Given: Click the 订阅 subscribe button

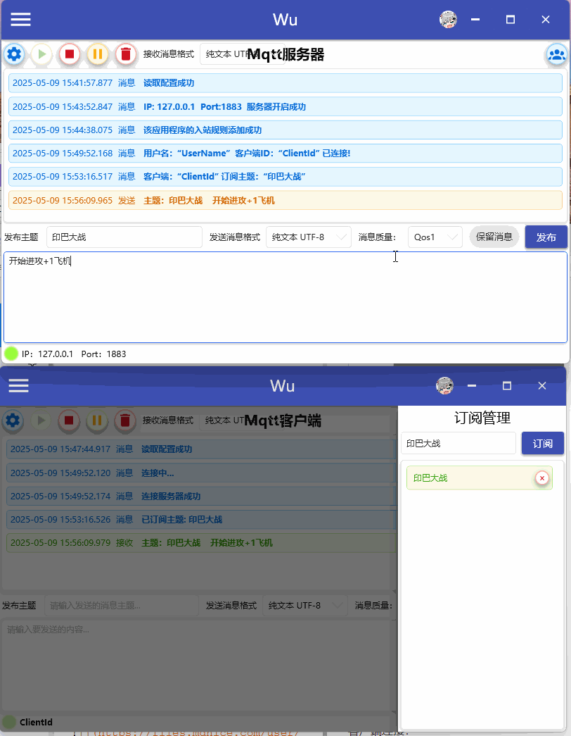Looking at the screenshot, I should pyautogui.click(x=542, y=443).
